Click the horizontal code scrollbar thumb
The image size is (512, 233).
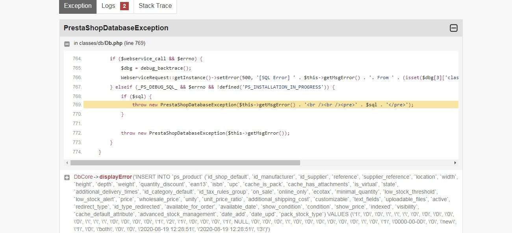[x=185, y=163]
